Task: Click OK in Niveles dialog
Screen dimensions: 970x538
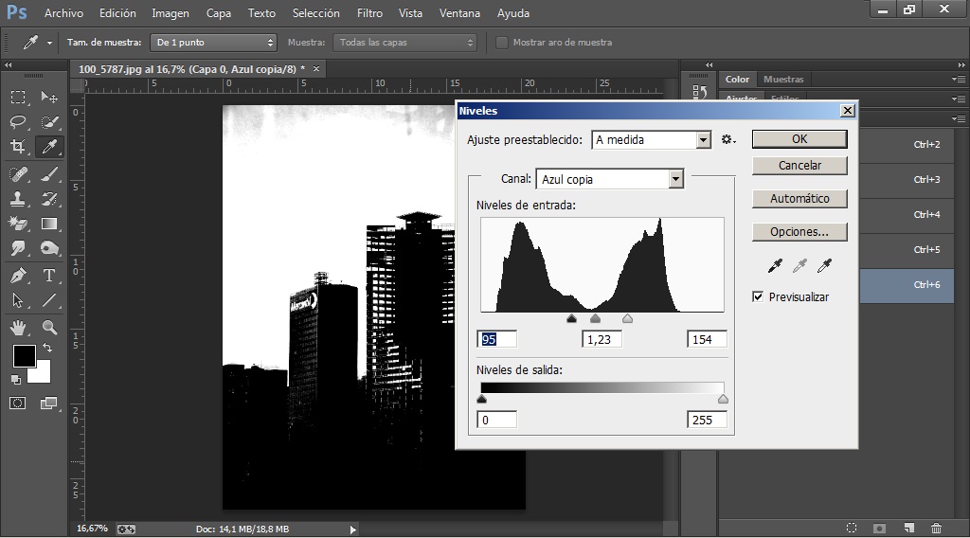Action: pos(799,139)
